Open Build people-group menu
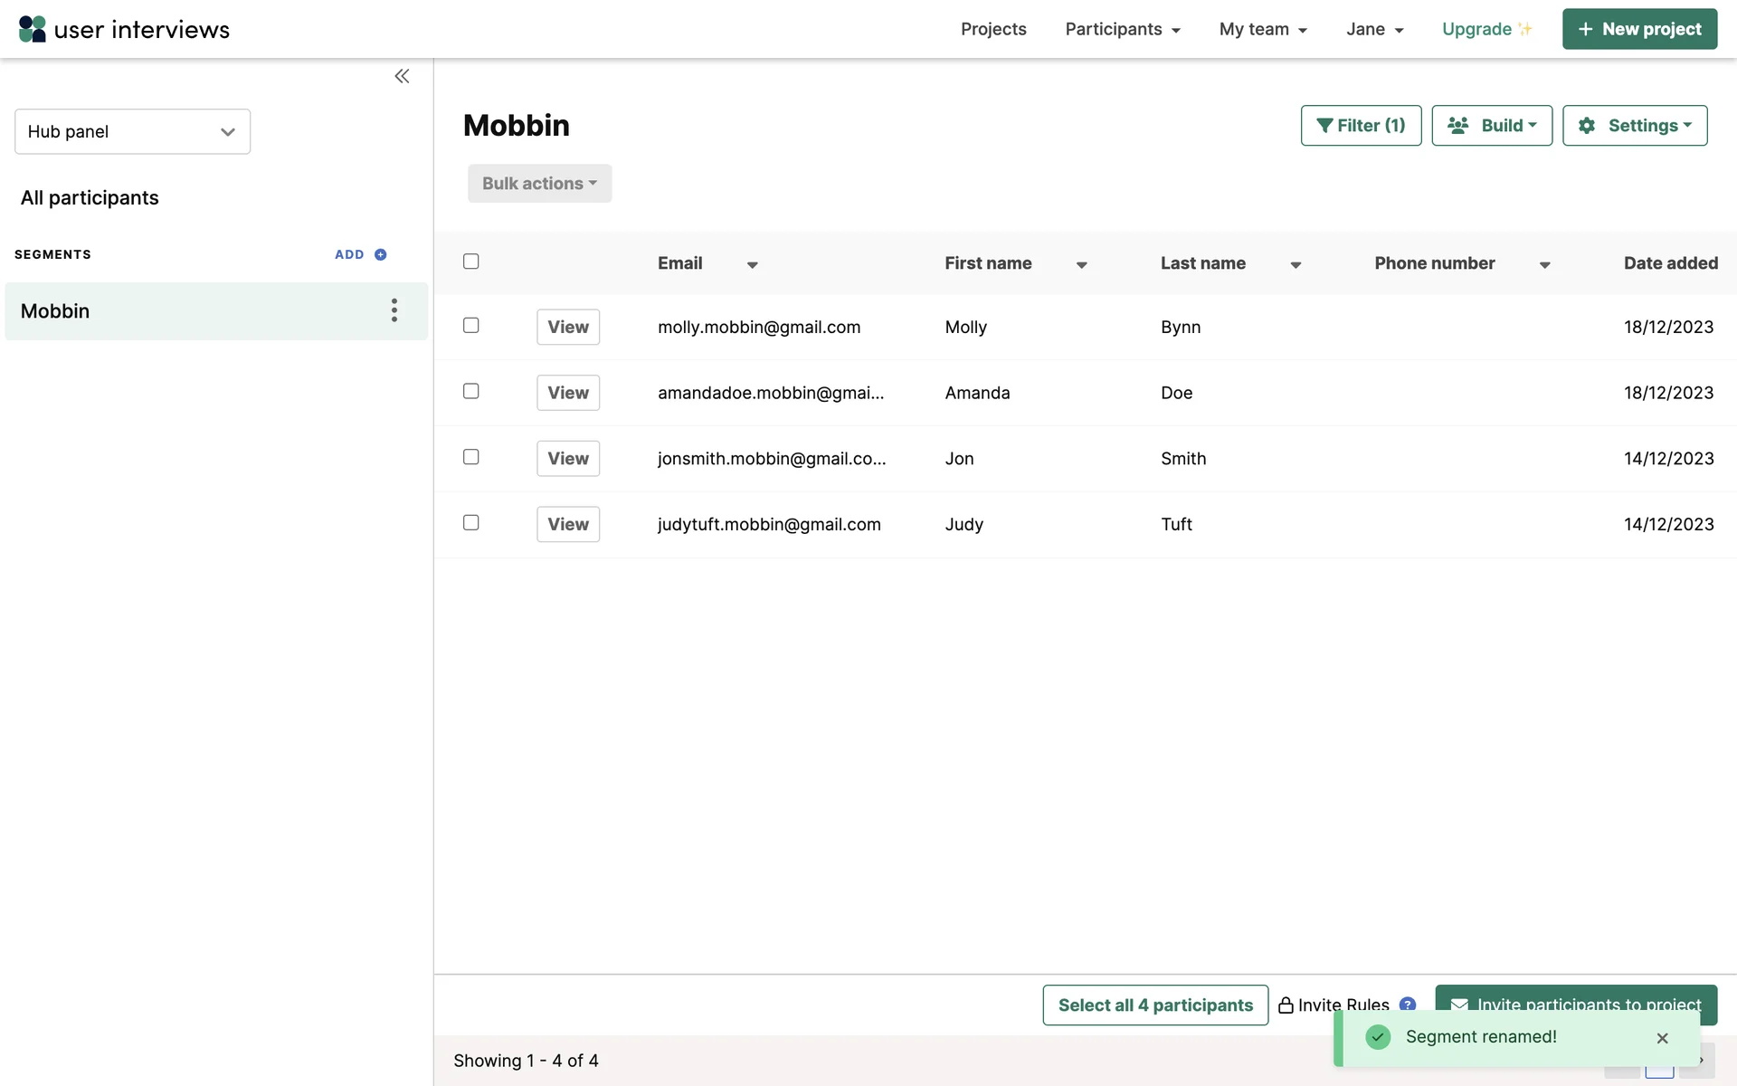The height and width of the screenshot is (1086, 1737). [1492, 126]
